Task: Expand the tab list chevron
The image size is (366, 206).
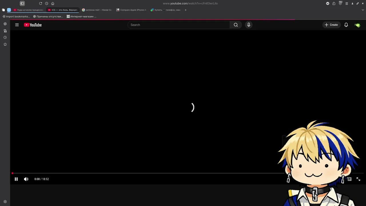Action: point(363,10)
